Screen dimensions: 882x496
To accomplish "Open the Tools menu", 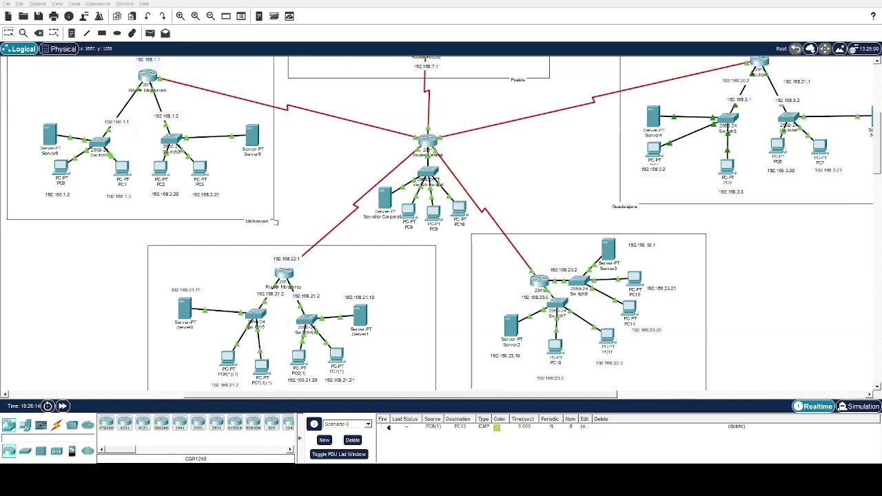I will (74, 4).
